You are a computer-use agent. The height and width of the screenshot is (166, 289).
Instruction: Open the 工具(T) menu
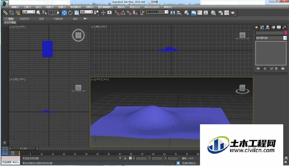click(x=27, y=7)
